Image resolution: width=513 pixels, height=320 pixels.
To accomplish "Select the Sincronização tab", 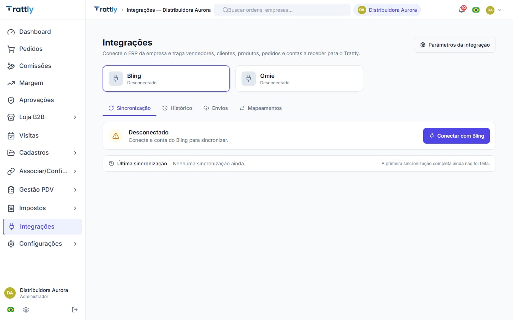I will [130, 108].
